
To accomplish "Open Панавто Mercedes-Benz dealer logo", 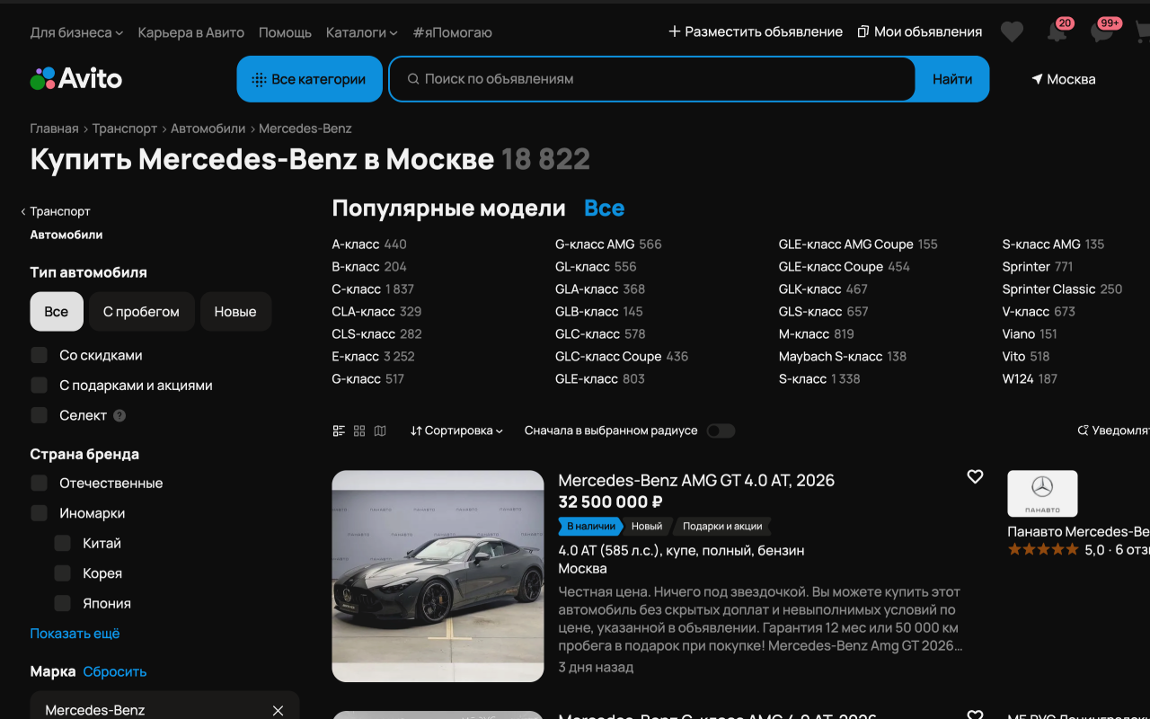I will point(1042,493).
